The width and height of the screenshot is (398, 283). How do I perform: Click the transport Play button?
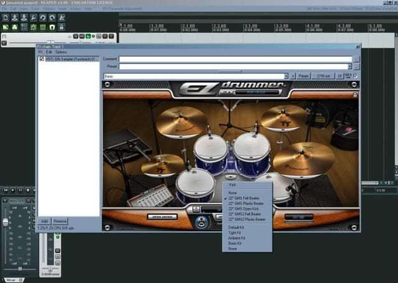click(13, 190)
